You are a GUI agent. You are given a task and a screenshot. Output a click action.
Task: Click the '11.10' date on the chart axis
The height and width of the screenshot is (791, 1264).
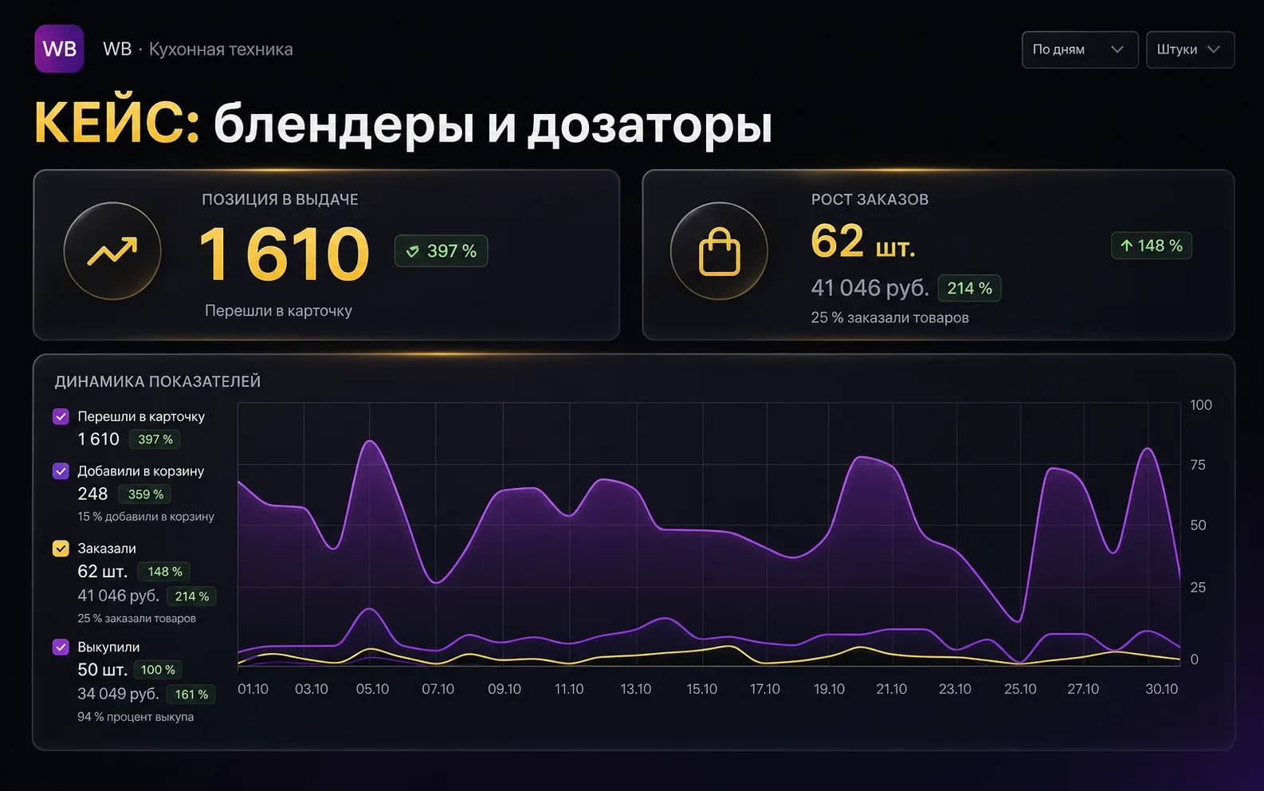(x=569, y=689)
